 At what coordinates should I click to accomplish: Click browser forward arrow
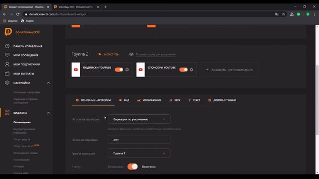pos(11,14)
